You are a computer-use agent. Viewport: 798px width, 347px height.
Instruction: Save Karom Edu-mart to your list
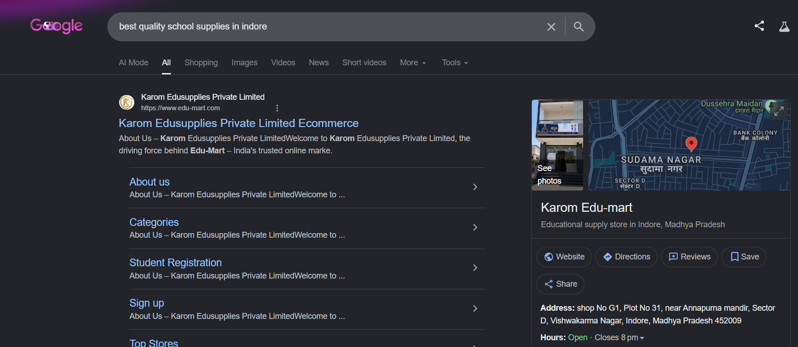tap(744, 257)
